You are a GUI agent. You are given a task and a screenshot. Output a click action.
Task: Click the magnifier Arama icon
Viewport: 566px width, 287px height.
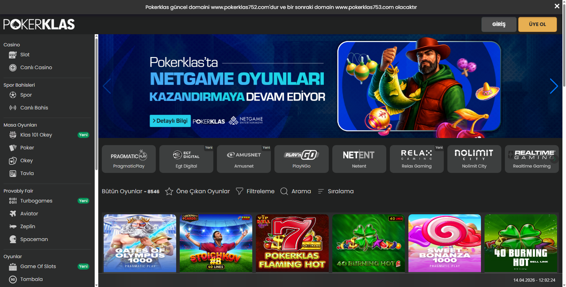tap(284, 191)
